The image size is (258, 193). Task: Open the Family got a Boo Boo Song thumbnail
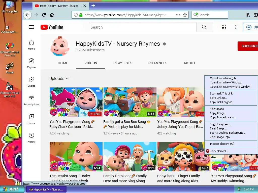(130, 102)
